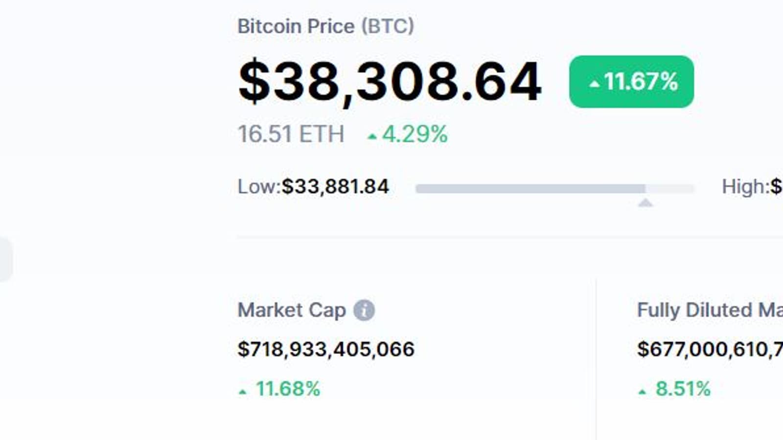Click the 8.51% fully diluted change

coord(683,389)
